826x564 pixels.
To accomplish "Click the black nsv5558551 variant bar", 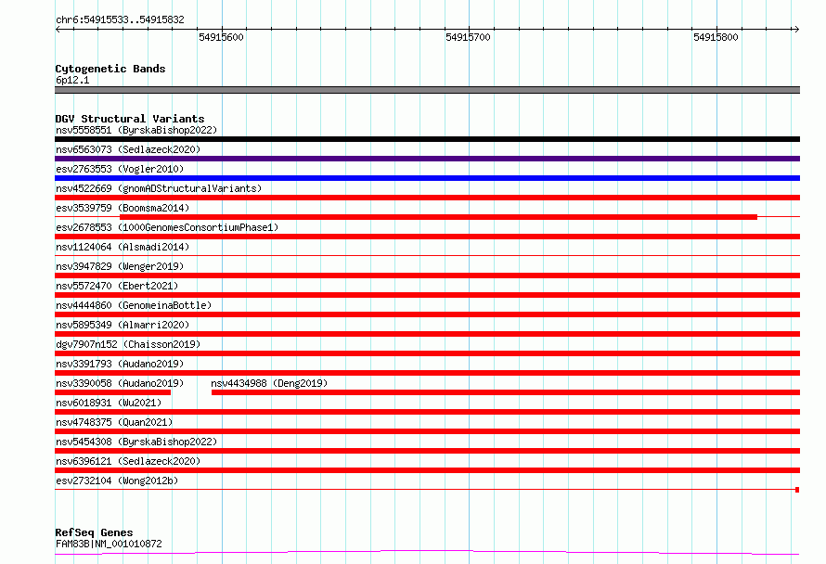I will 427,139.
